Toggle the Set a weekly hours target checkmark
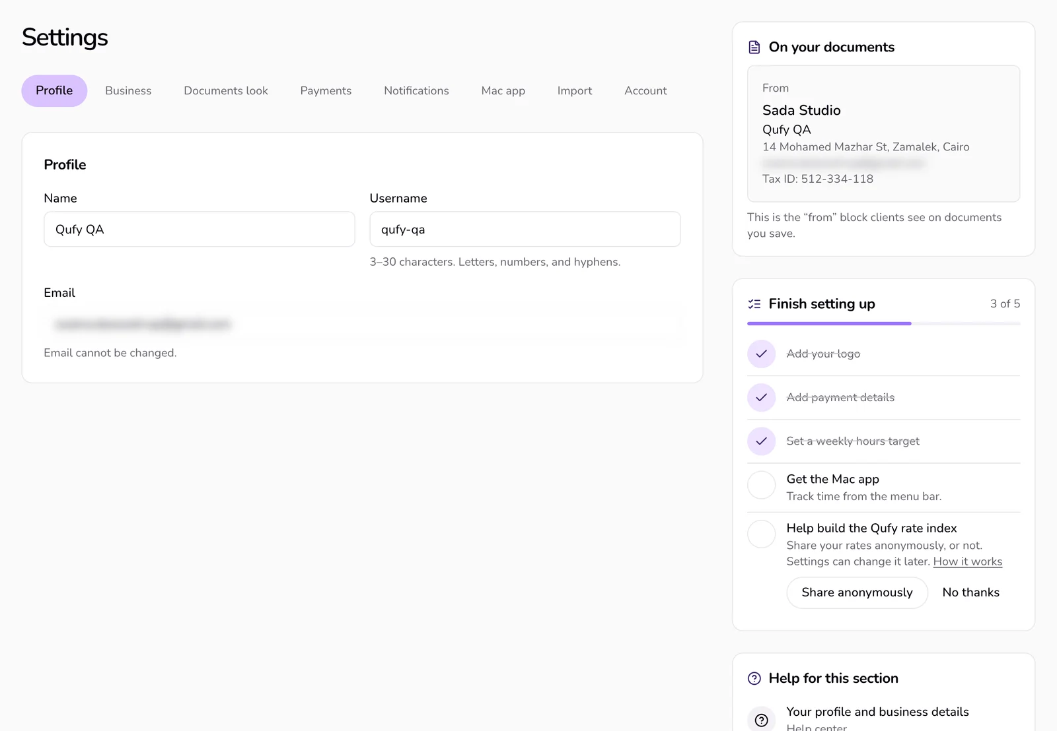 point(761,441)
